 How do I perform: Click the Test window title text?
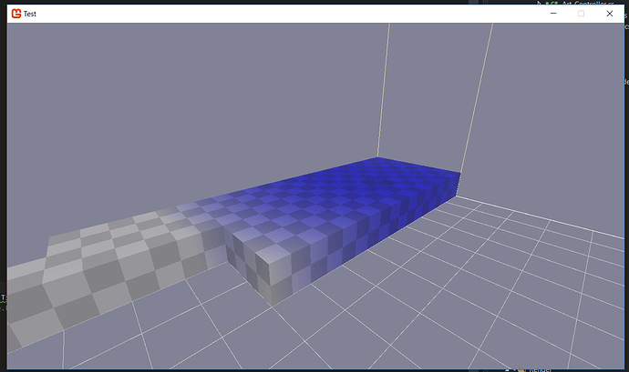coord(30,14)
